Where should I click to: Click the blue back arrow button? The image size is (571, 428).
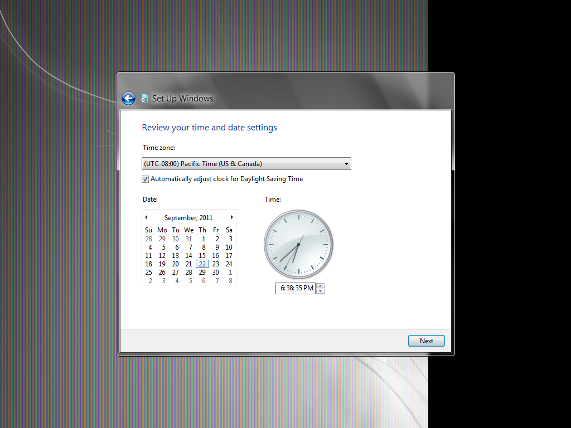click(x=129, y=98)
